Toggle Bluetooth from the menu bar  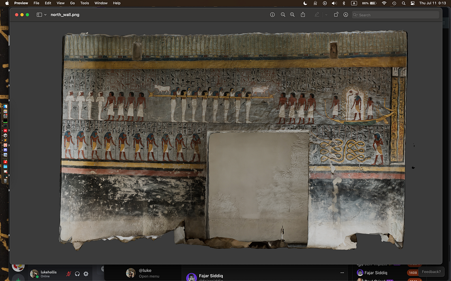(344, 3)
